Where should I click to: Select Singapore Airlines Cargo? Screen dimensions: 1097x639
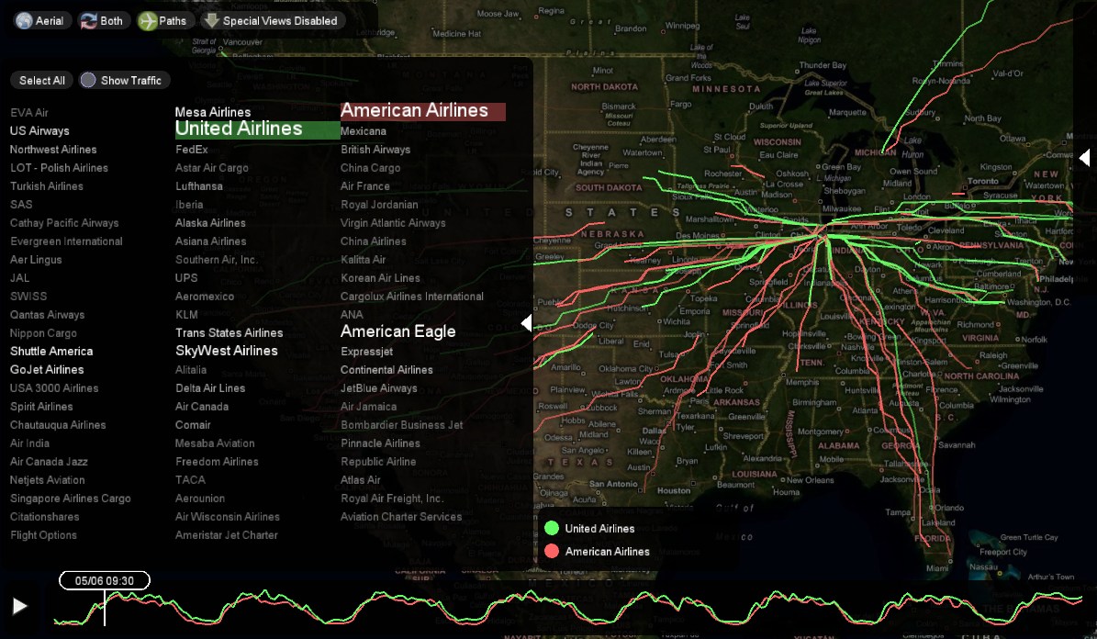click(70, 499)
